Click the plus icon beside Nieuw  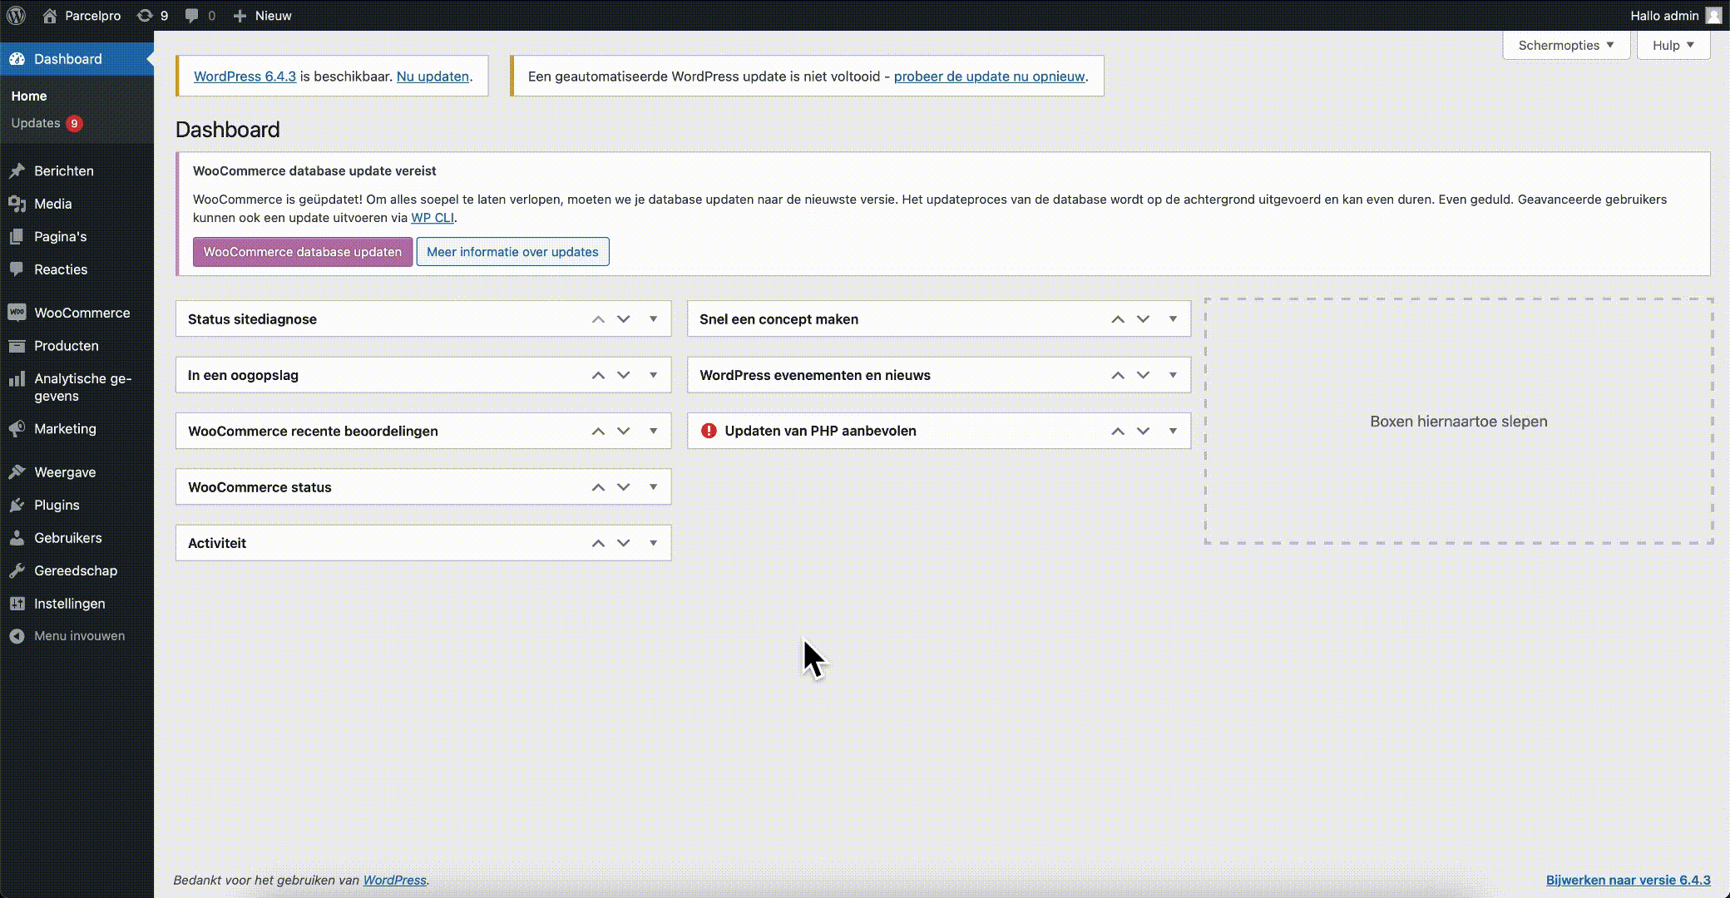240,15
